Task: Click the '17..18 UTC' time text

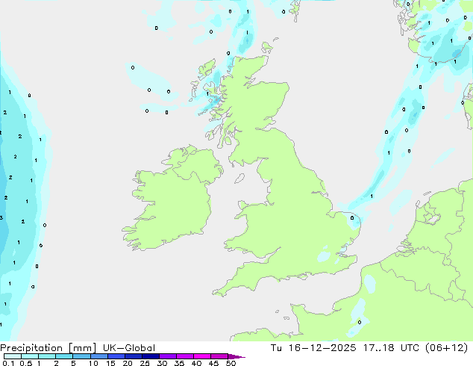Action: tap(391, 348)
